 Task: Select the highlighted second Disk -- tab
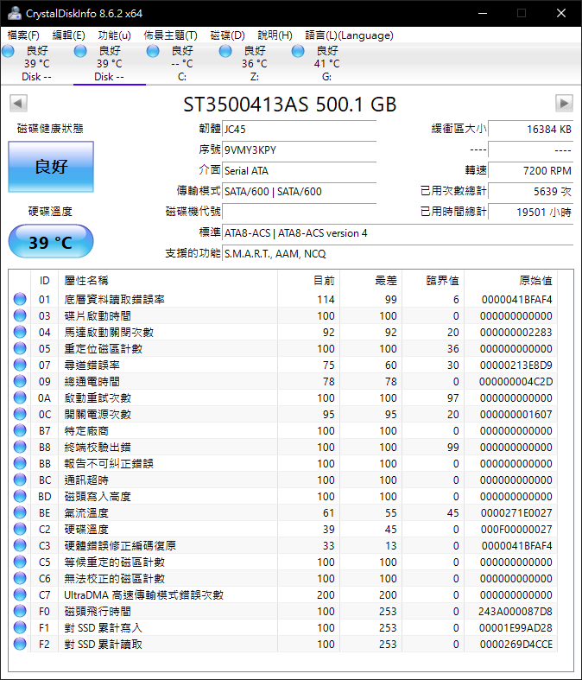(109, 64)
